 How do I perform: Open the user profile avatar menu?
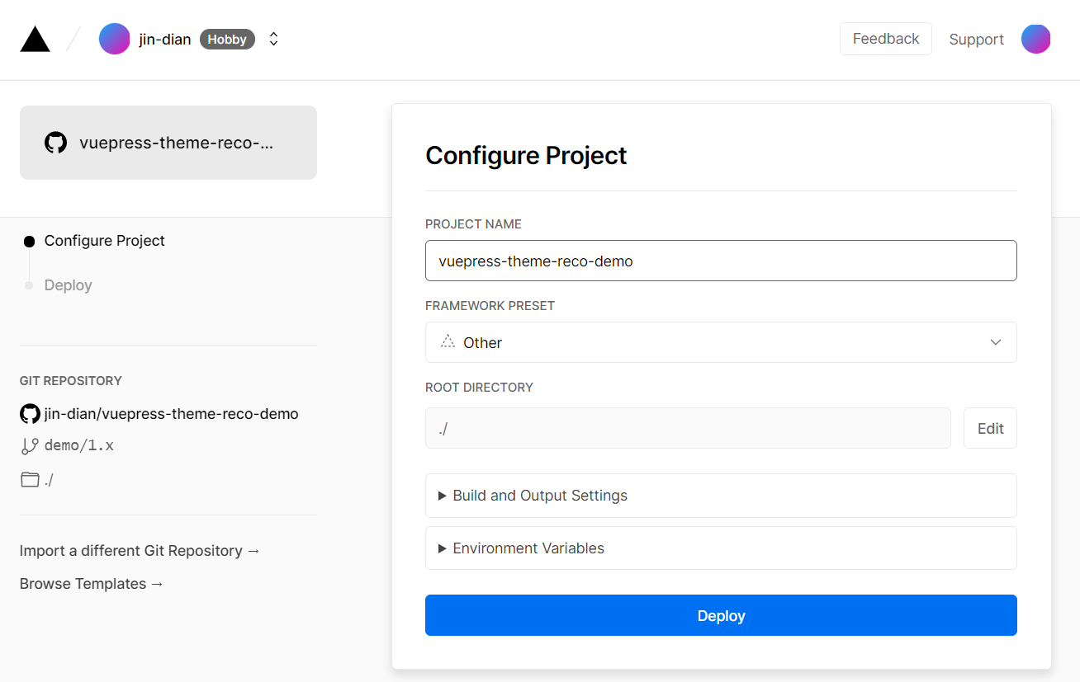click(1035, 39)
